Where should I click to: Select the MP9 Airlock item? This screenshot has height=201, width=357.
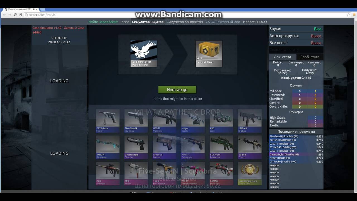136,173
